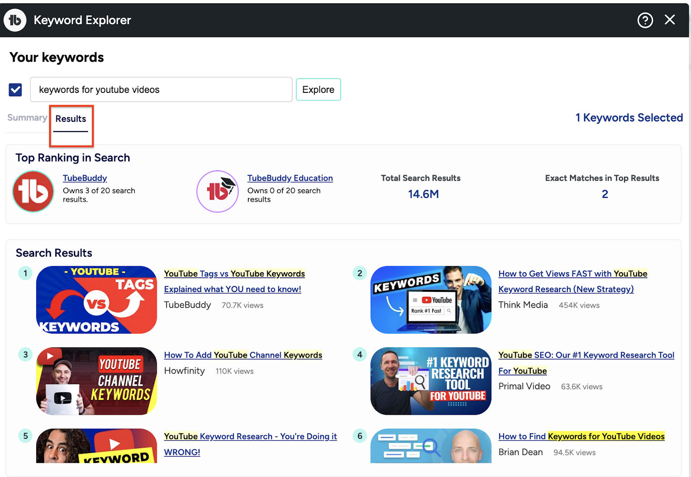Click the 70.7K views text

[242, 305]
